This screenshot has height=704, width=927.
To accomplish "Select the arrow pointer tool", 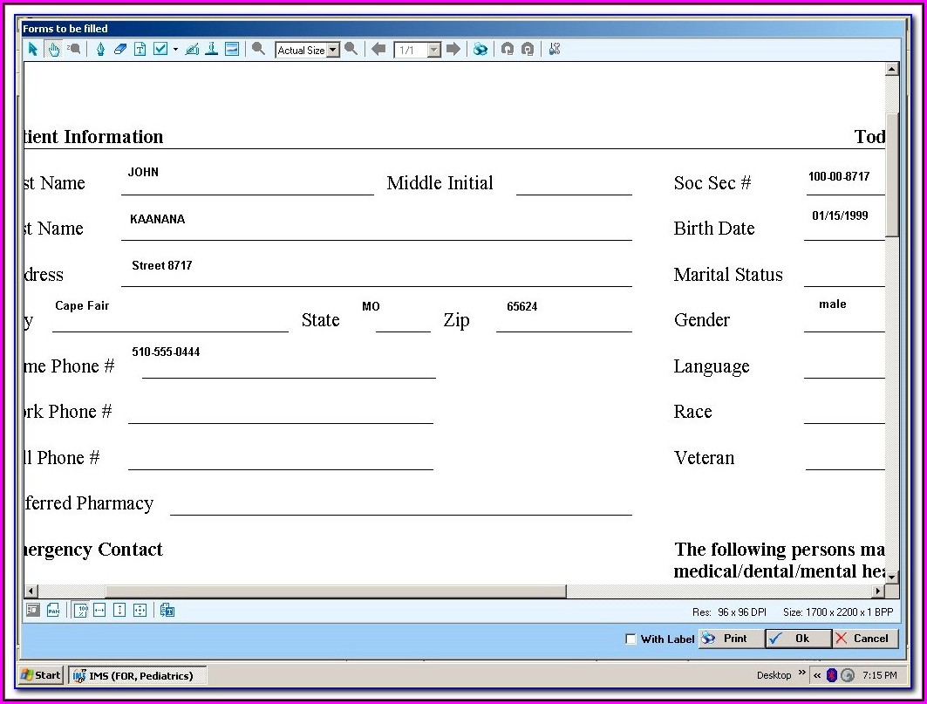I will click(32, 50).
